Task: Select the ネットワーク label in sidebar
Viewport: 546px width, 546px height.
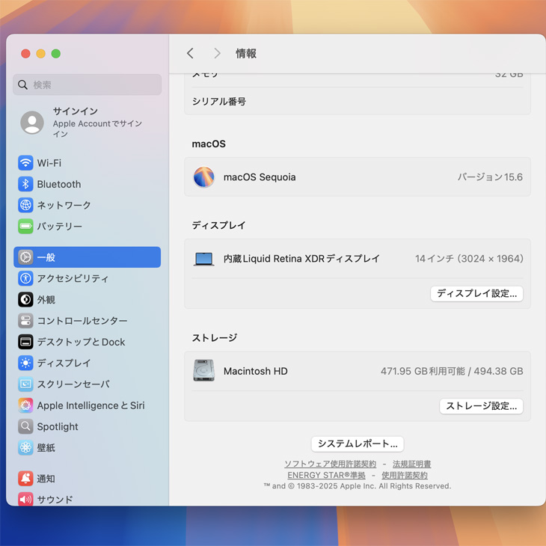Action: click(64, 205)
